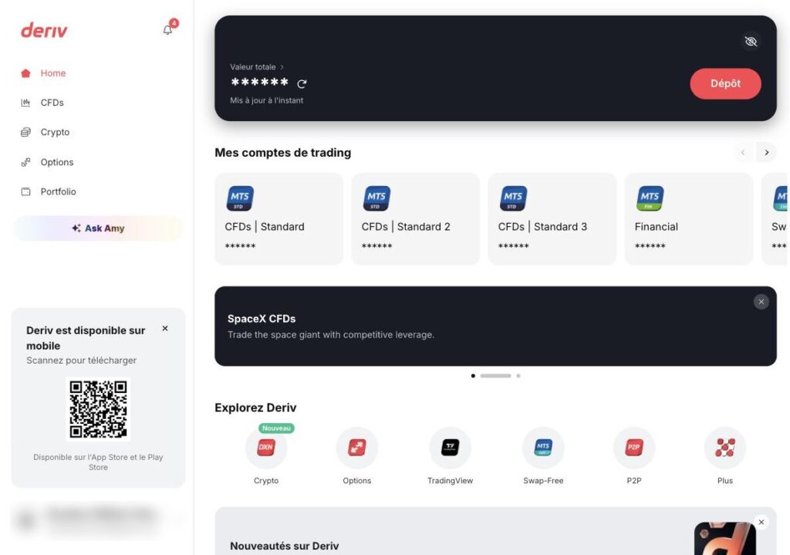
Task: Expand Valeur totale details chevron
Action: pyautogui.click(x=282, y=67)
